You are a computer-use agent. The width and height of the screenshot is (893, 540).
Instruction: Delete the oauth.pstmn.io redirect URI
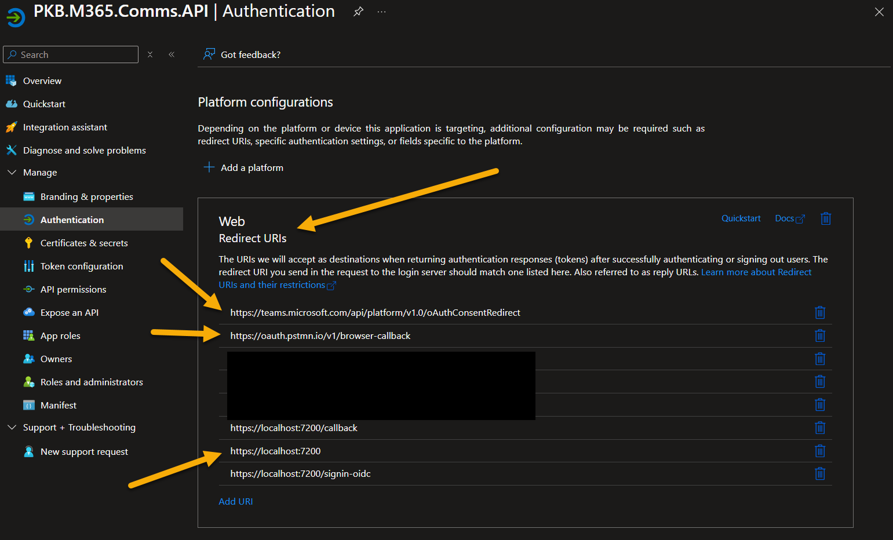point(820,335)
